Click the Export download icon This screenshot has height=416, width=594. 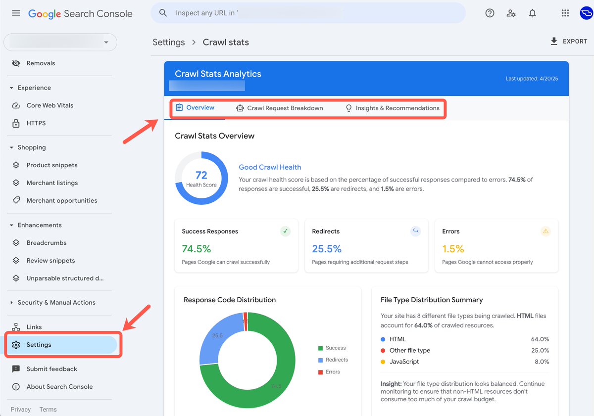pos(554,41)
